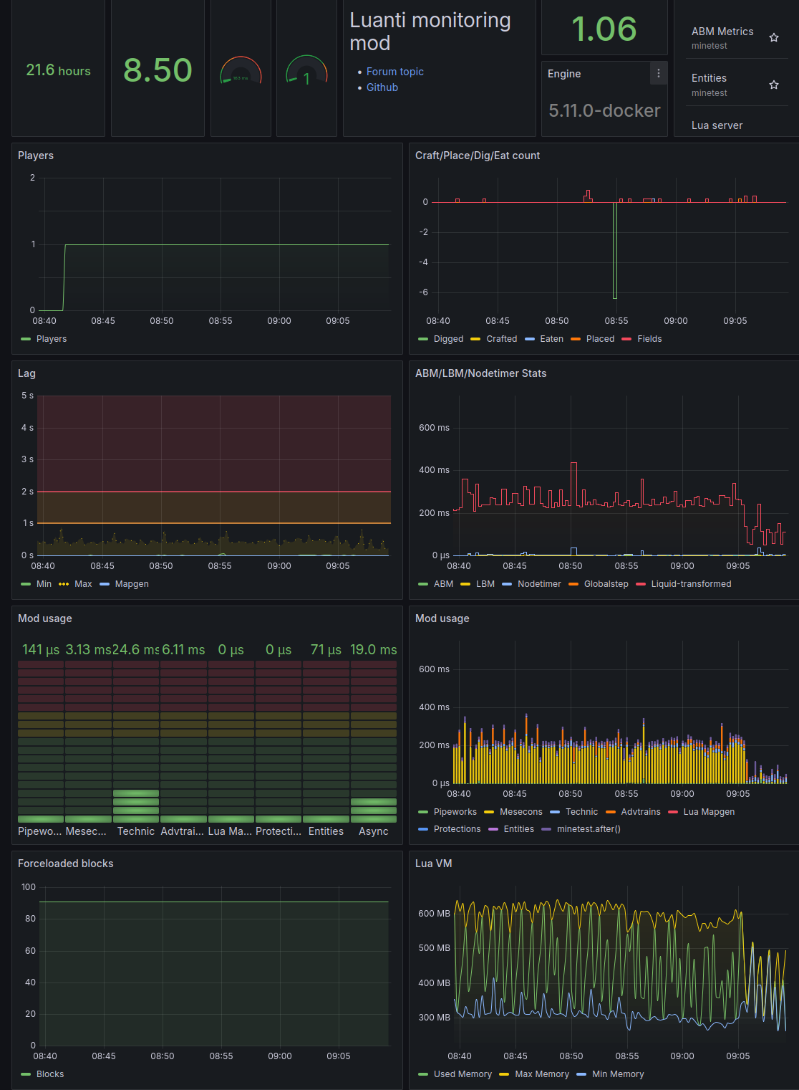The image size is (799, 1090).
Task: Open the Players panel title menu
Action: [36, 156]
